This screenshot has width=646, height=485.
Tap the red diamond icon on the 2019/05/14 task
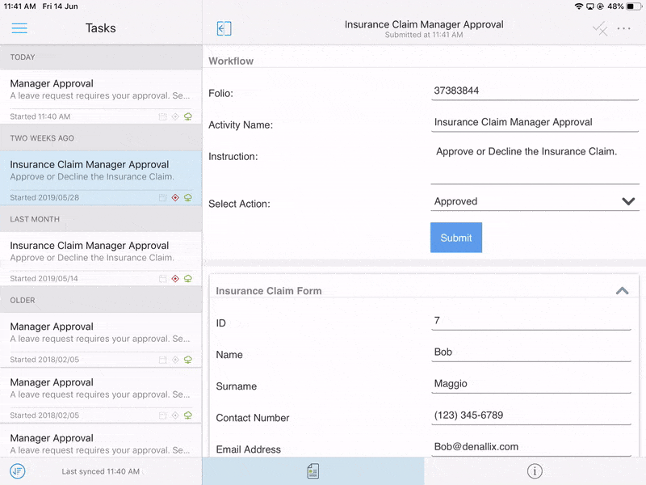click(175, 278)
